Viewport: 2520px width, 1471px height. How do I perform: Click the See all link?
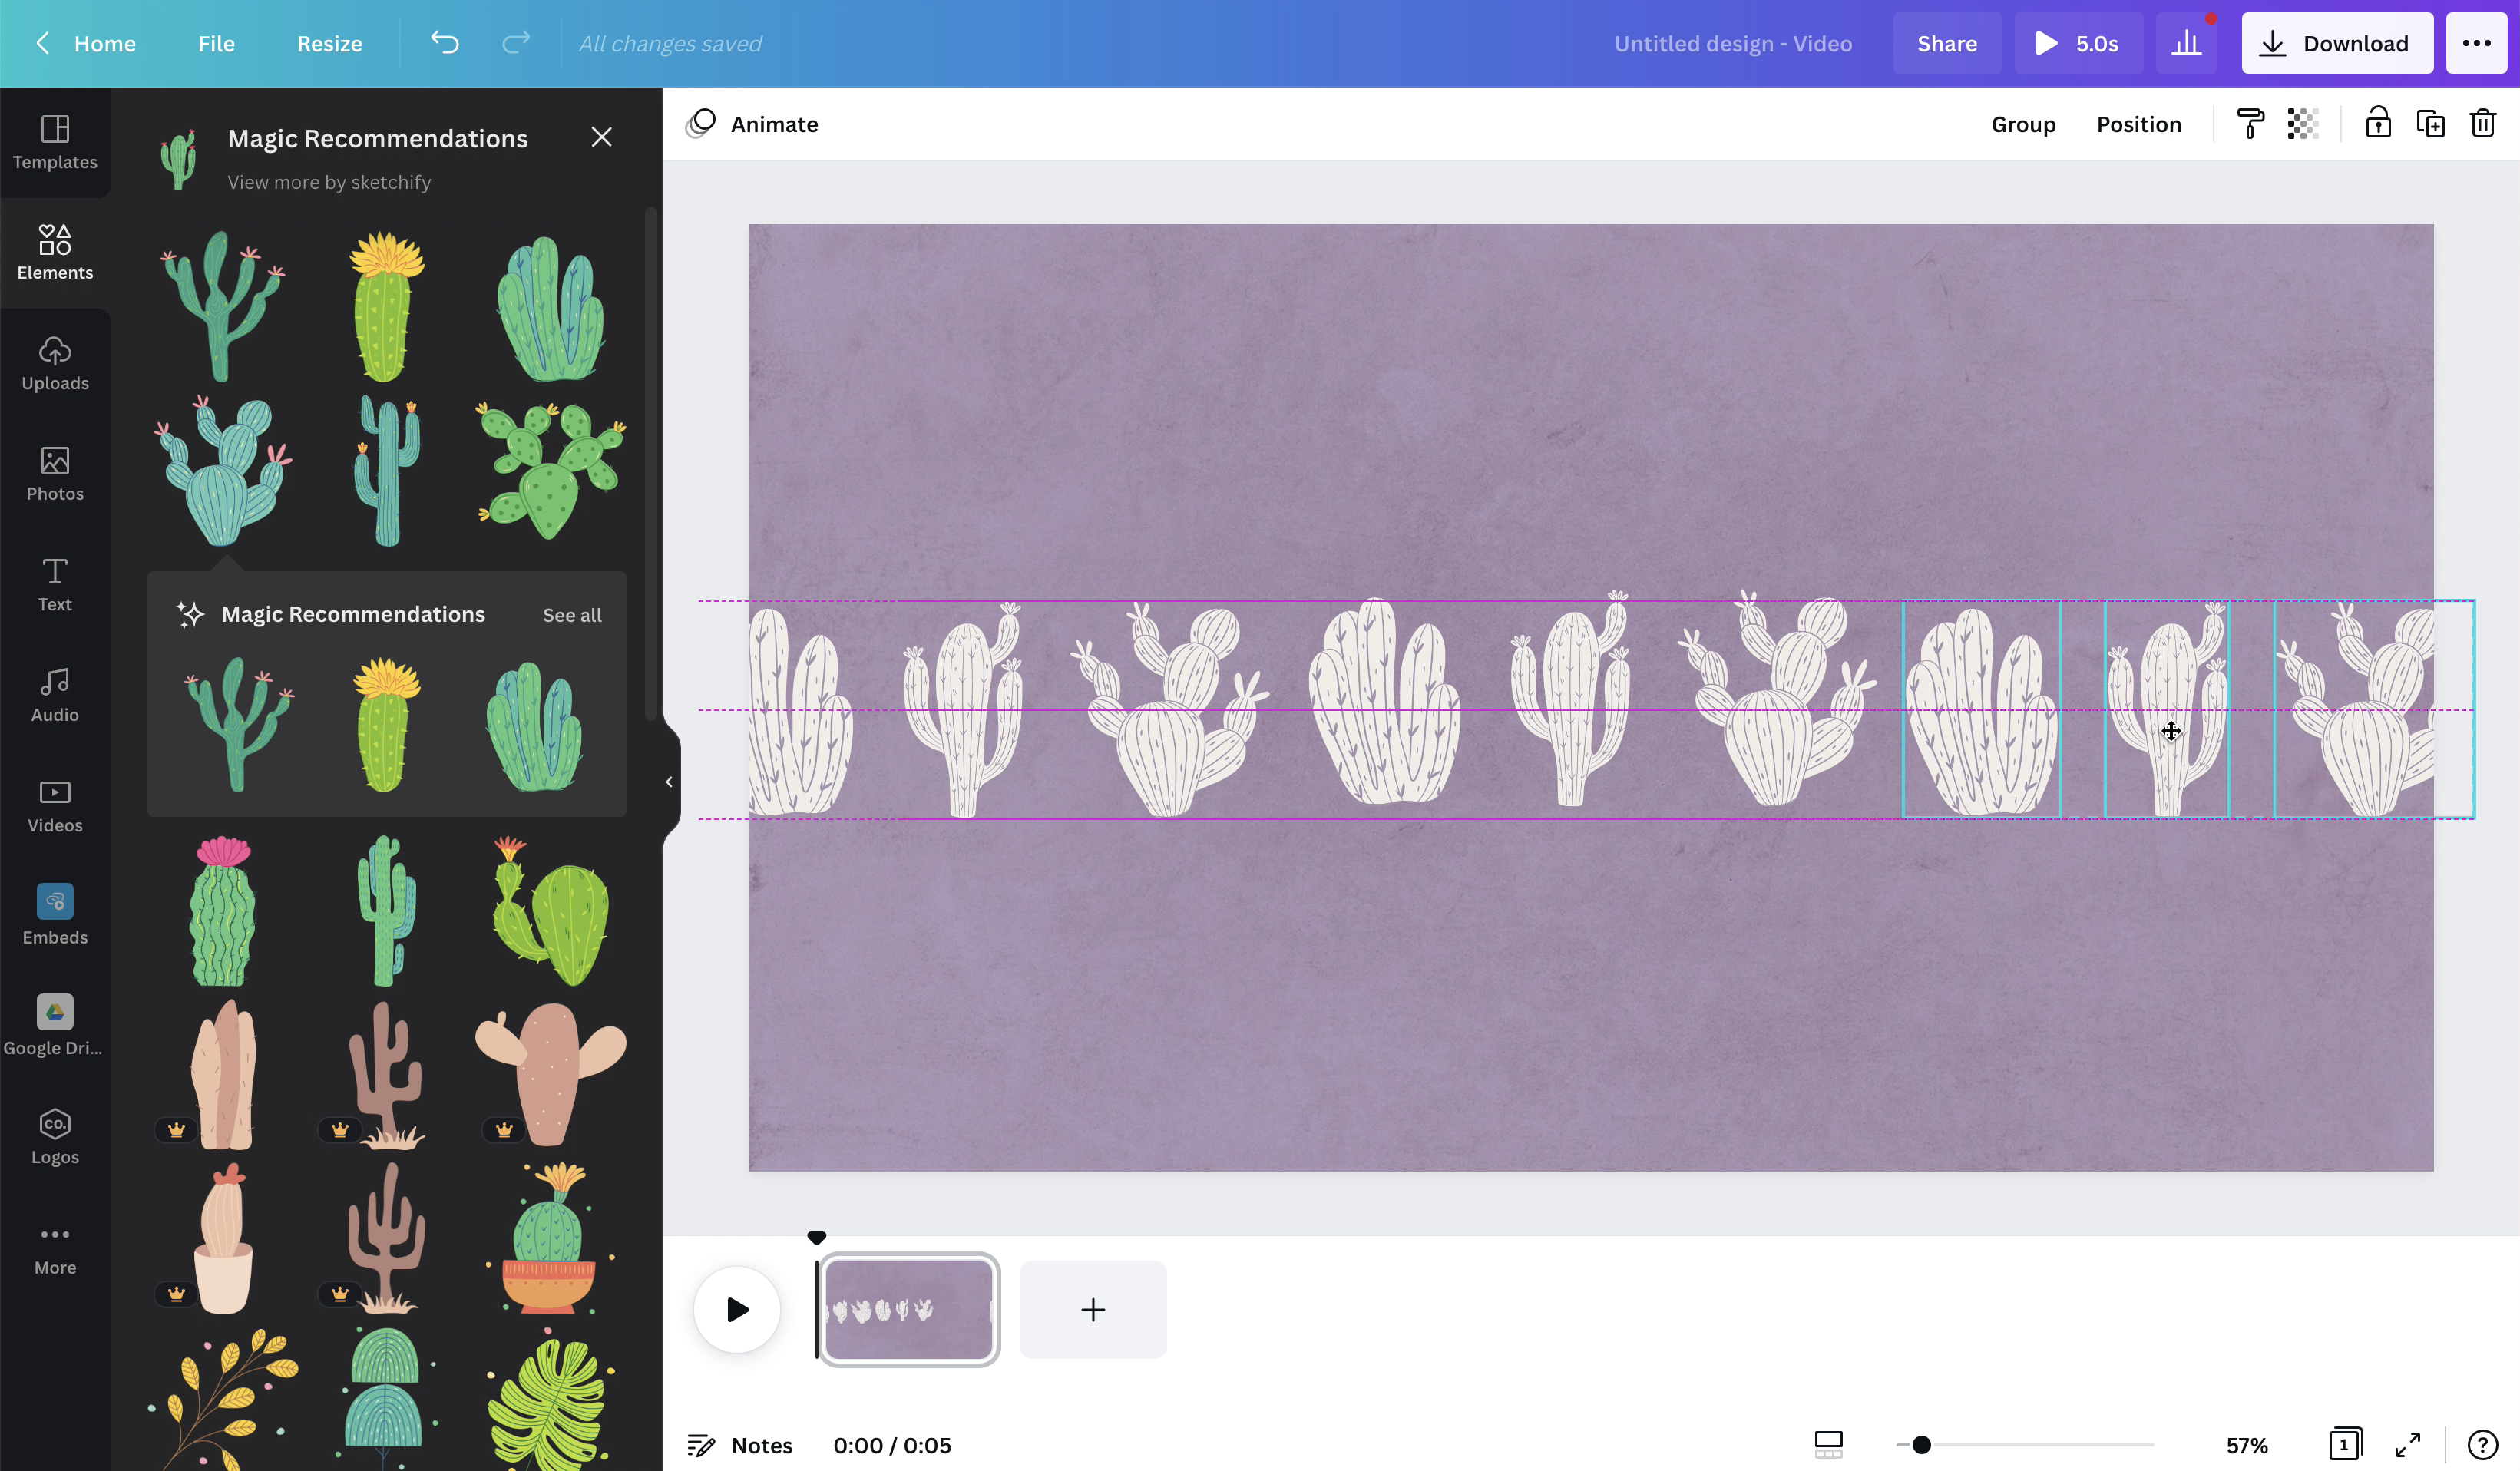(572, 615)
